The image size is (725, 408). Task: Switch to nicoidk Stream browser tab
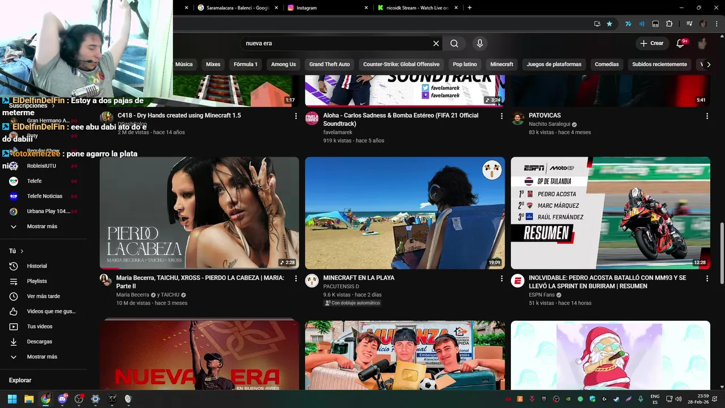point(416,8)
